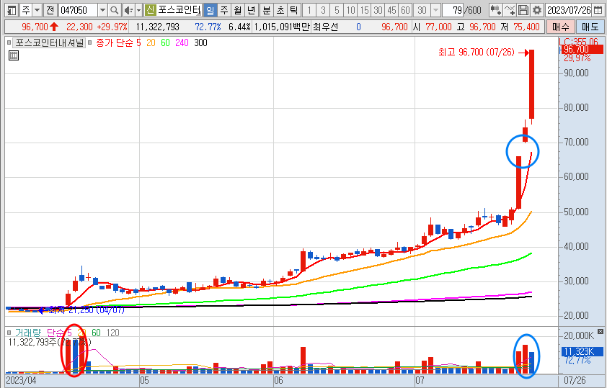Click the 11,323K volume axis tag

click(x=582, y=352)
